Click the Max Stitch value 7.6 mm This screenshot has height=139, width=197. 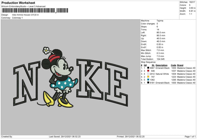click(x=160, y=50)
